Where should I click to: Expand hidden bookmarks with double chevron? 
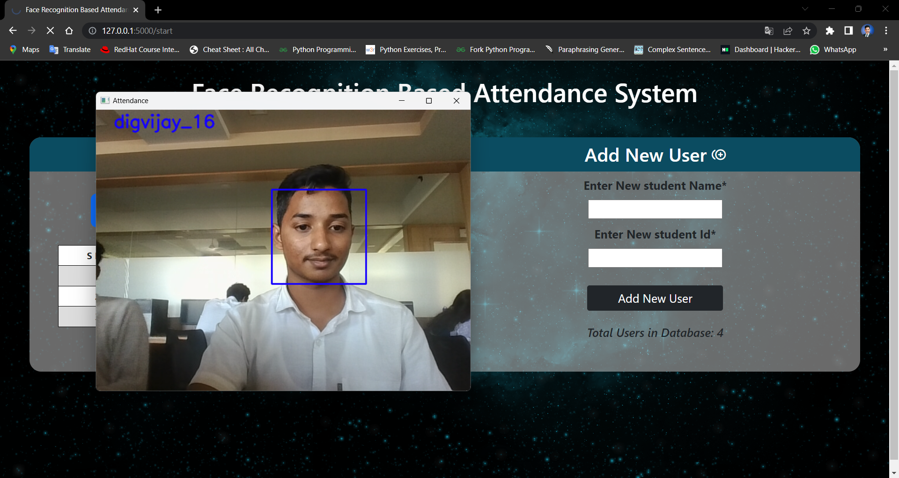(885, 49)
